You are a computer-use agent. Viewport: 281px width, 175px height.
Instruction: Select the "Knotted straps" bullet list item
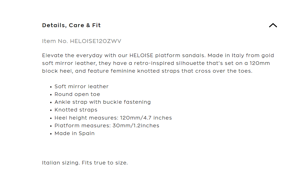76,110
